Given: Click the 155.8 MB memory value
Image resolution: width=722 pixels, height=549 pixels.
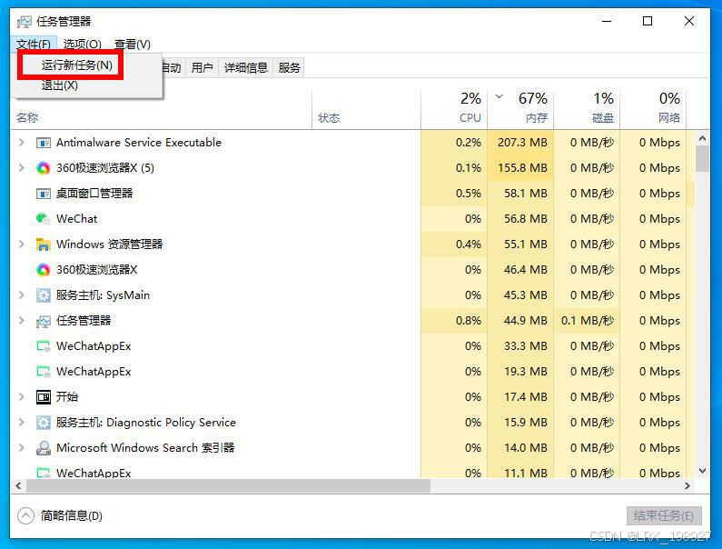Looking at the screenshot, I should (522, 168).
